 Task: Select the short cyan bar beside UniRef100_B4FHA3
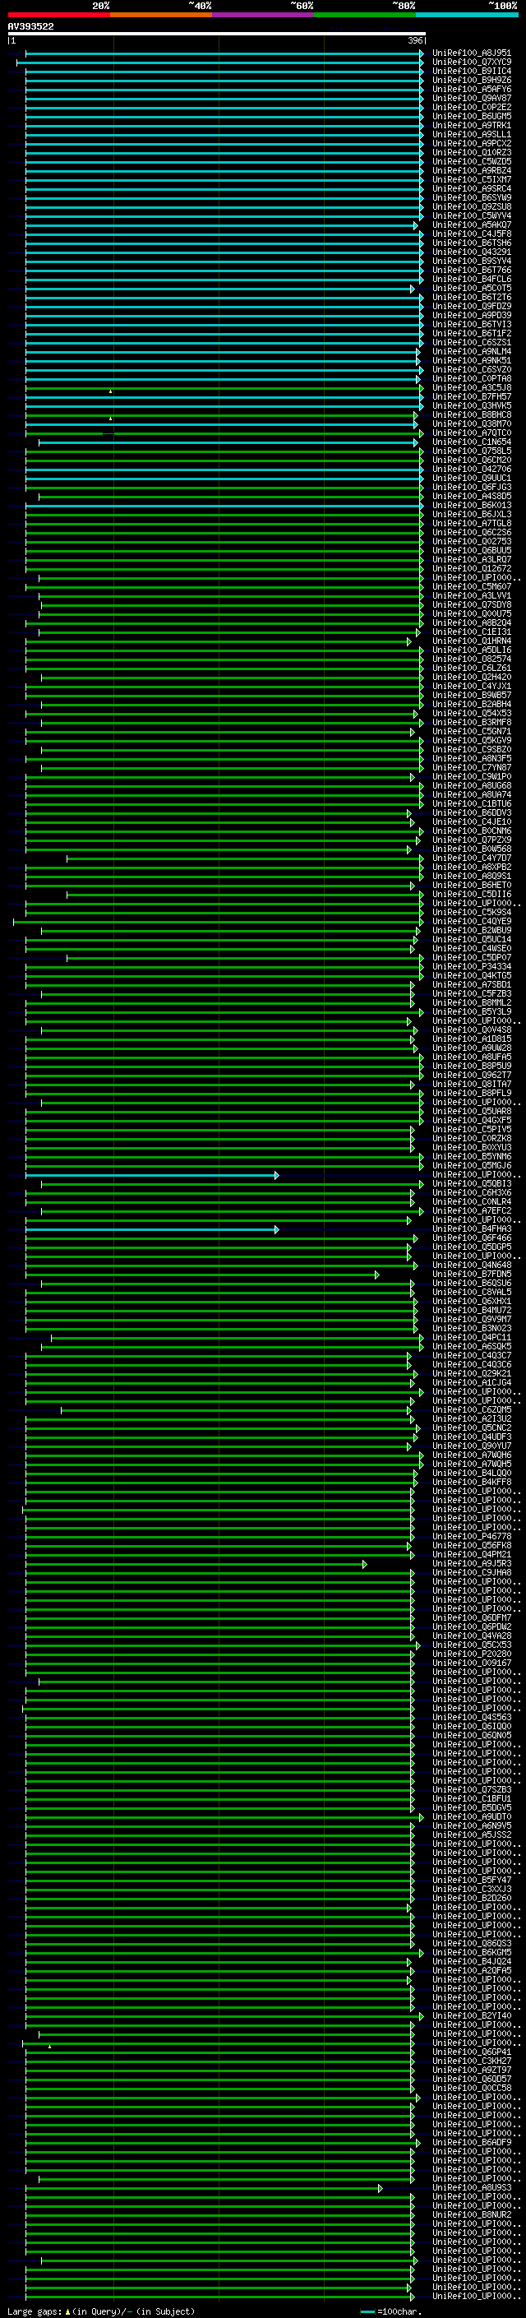click(152, 1229)
